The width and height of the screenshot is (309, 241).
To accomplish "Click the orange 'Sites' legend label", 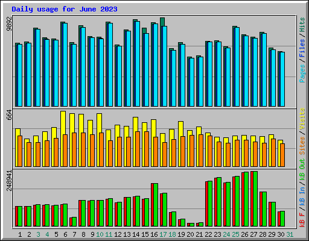I will 302,146.
